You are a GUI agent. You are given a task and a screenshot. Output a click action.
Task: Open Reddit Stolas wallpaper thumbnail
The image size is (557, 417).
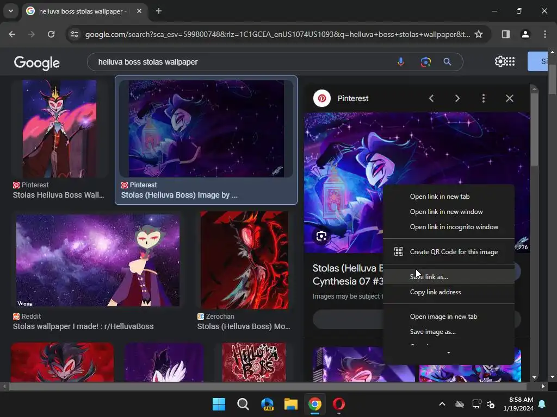point(98,260)
